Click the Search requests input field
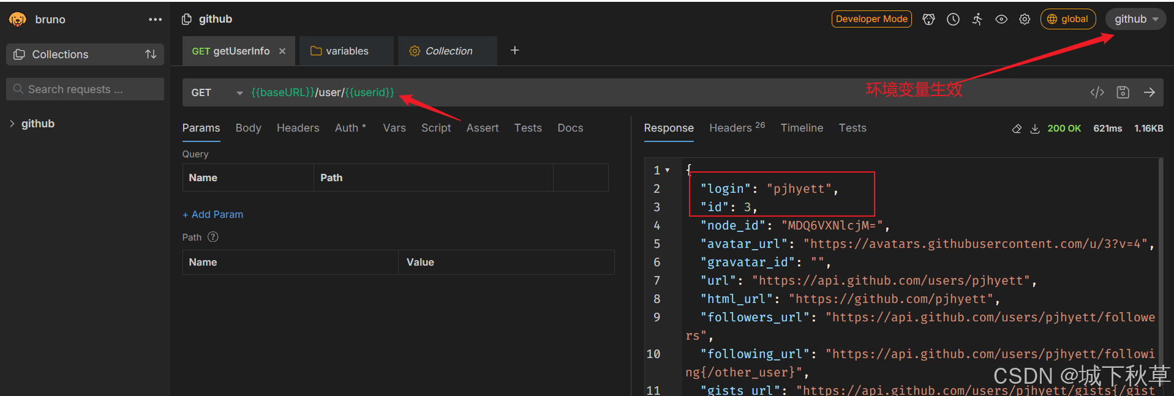The width and height of the screenshot is (1174, 396). coord(85,89)
